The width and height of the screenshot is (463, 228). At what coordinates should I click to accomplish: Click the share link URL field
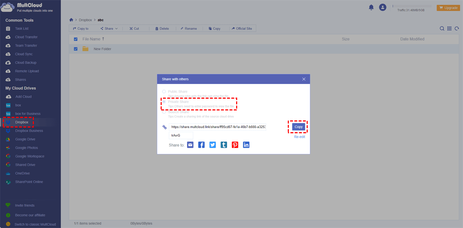point(217,127)
